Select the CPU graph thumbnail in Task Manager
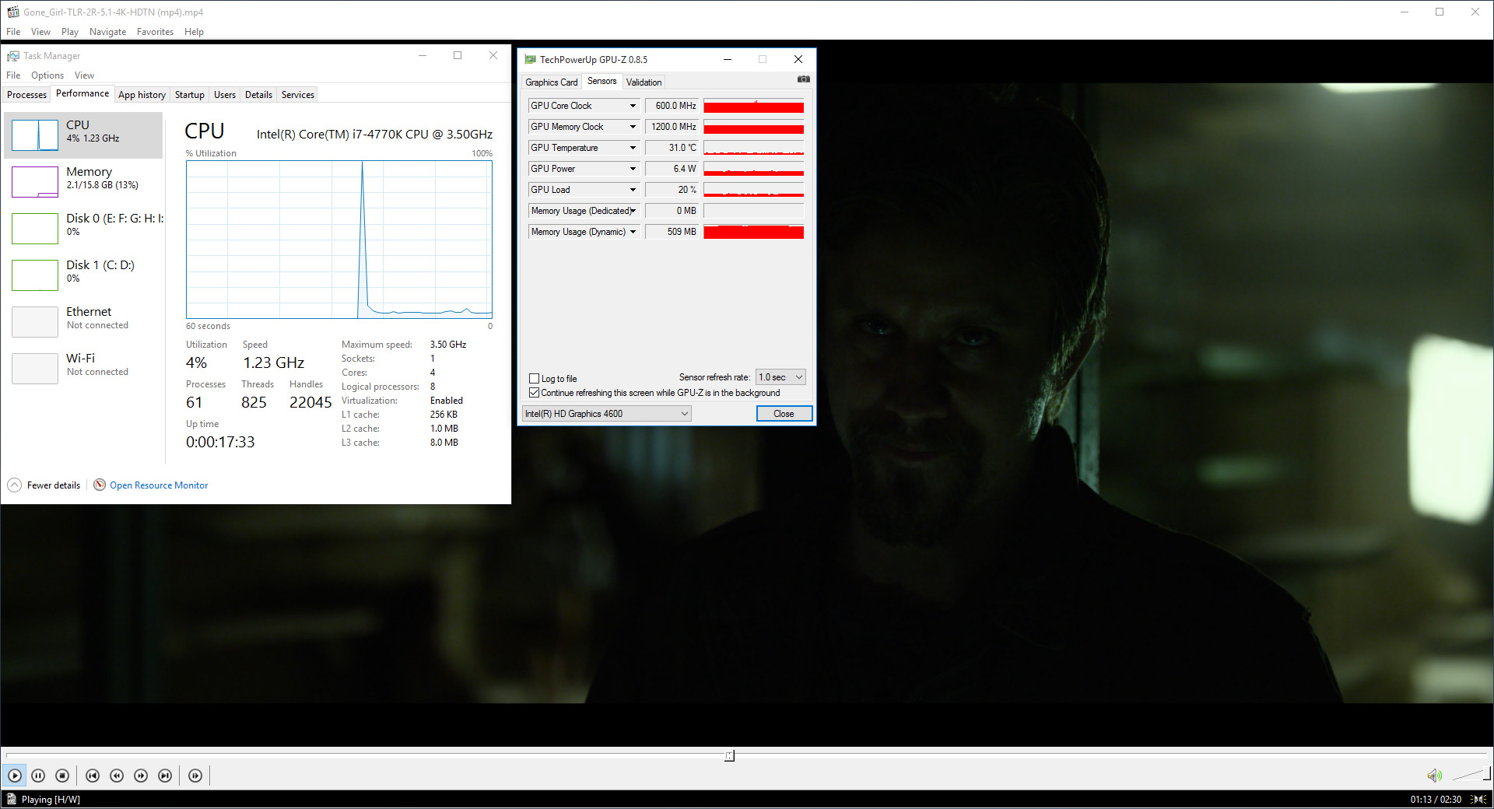This screenshot has width=1494, height=809. pyautogui.click(x=35, y=135)
